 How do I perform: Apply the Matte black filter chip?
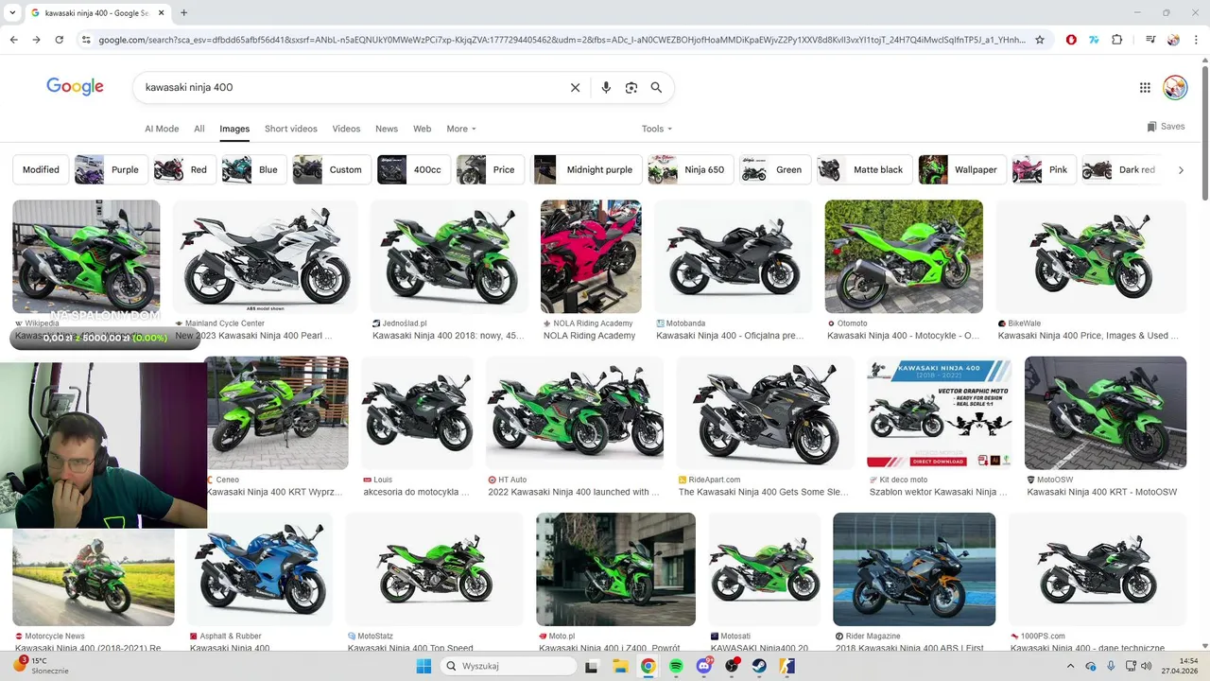coord(864,170)
